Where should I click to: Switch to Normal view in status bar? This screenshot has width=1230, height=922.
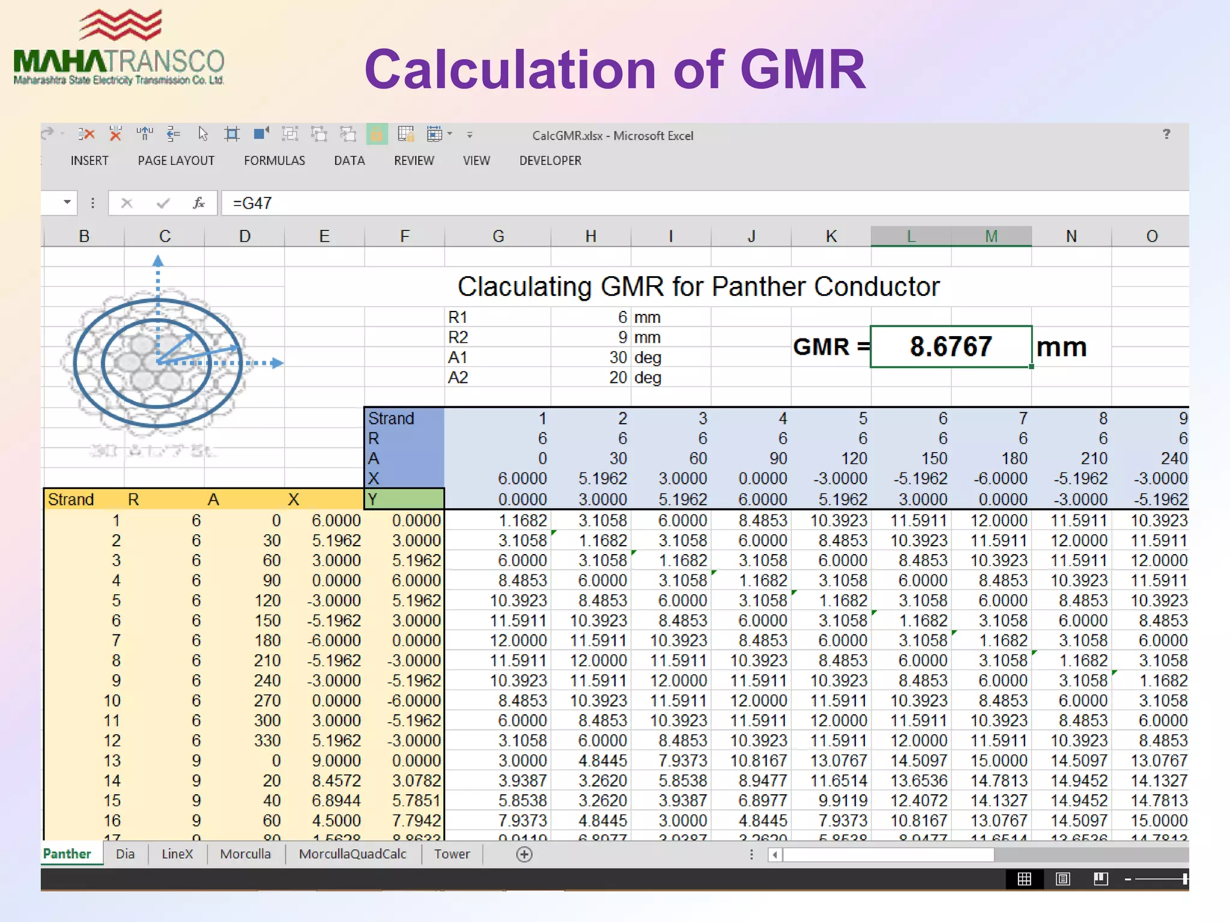[1025, 879]
